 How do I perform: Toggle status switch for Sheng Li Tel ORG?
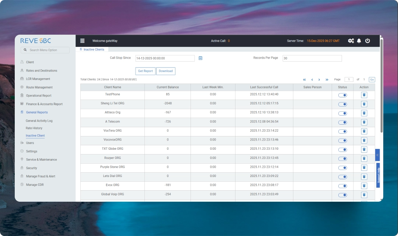tap(342, 104)
